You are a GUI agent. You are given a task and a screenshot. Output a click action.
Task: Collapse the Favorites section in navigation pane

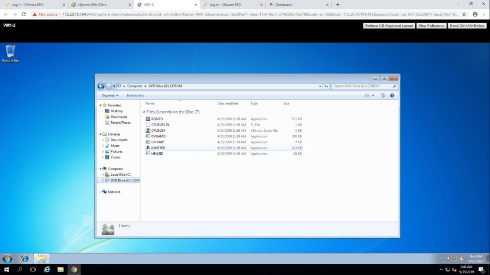coord(100,106)
